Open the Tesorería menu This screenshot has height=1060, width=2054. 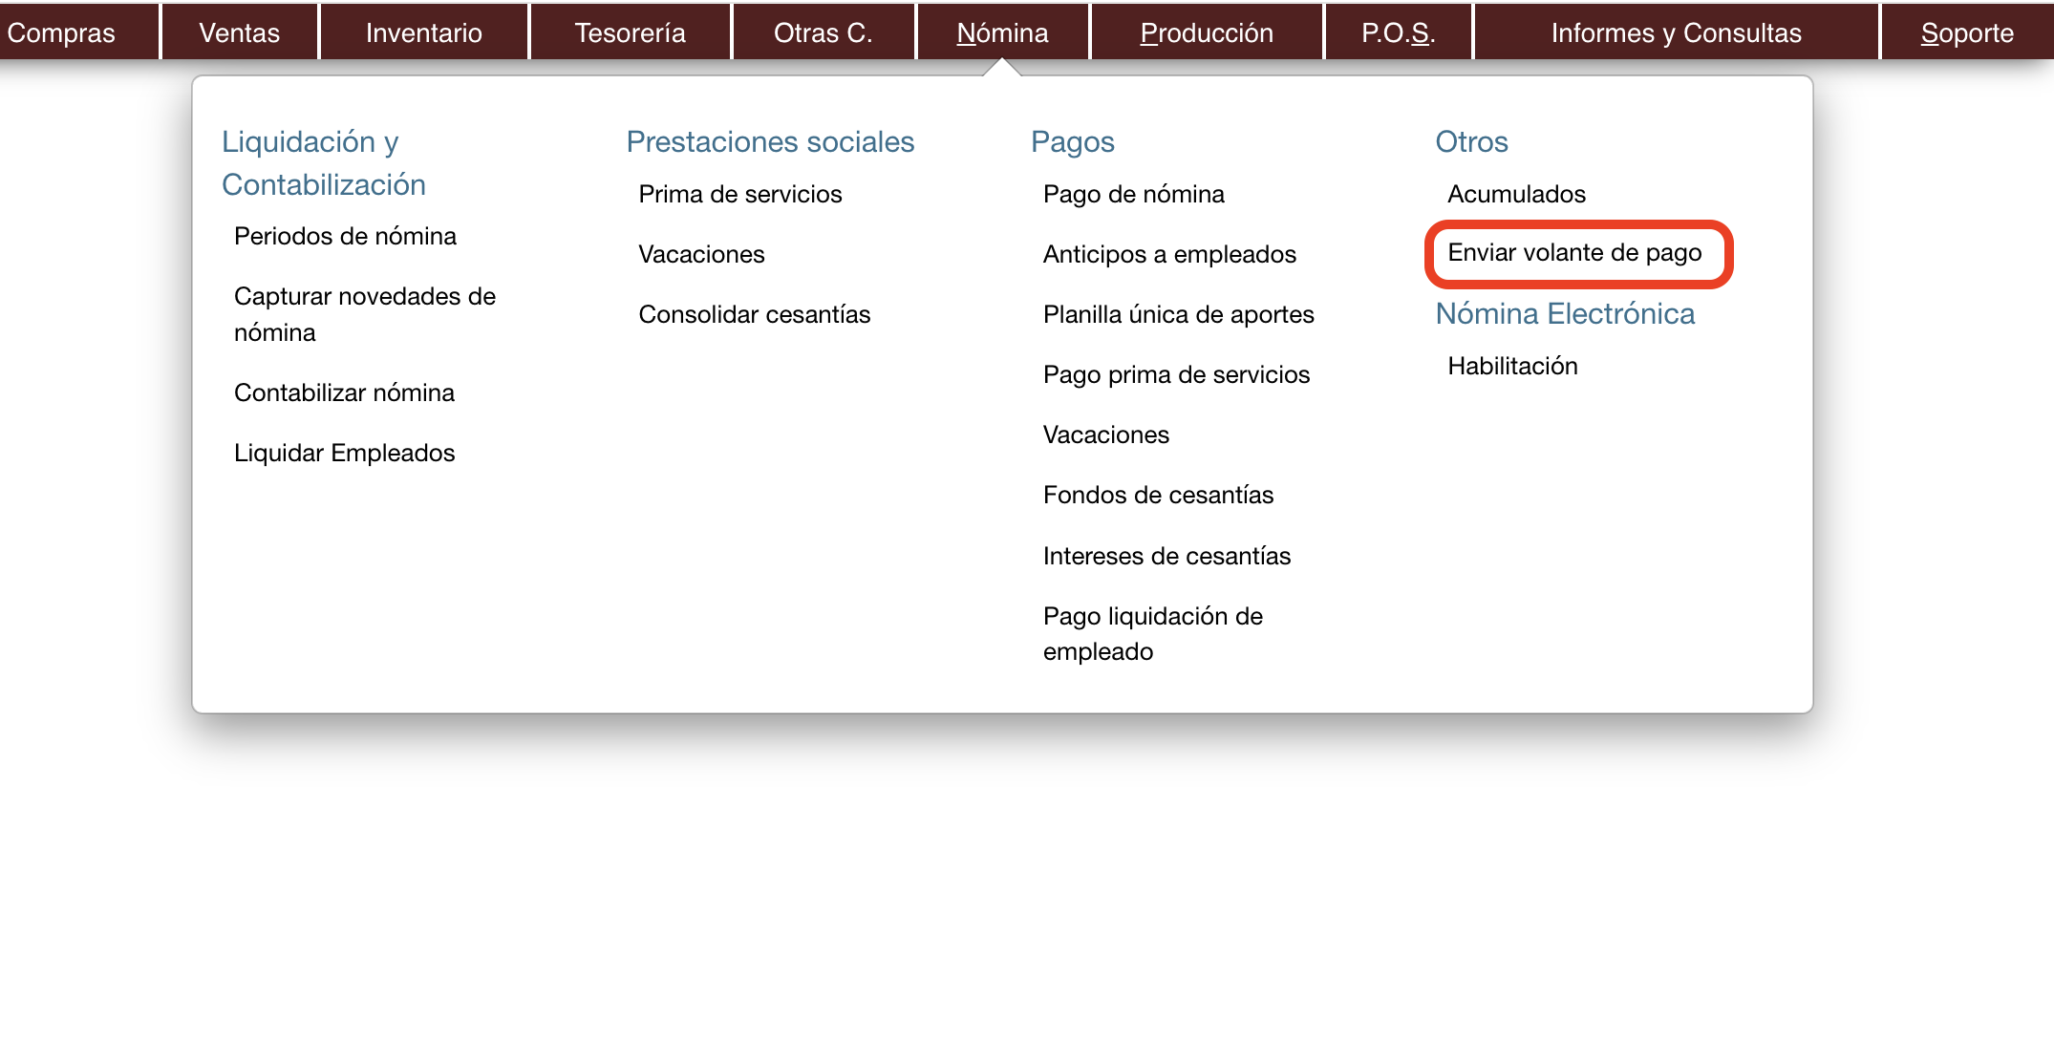coord(630,32)
